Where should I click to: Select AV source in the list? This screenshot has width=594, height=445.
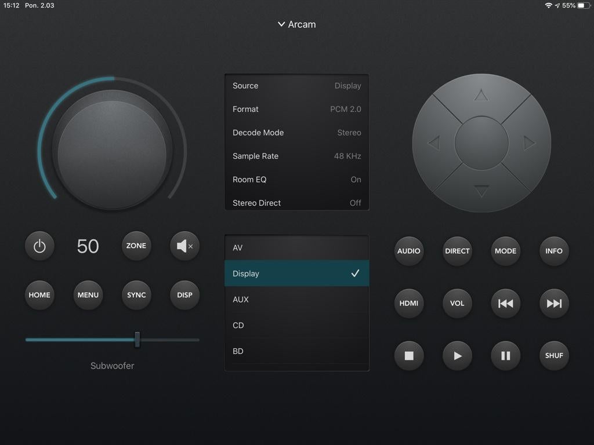pyautogui.click(x=296, y=247)
